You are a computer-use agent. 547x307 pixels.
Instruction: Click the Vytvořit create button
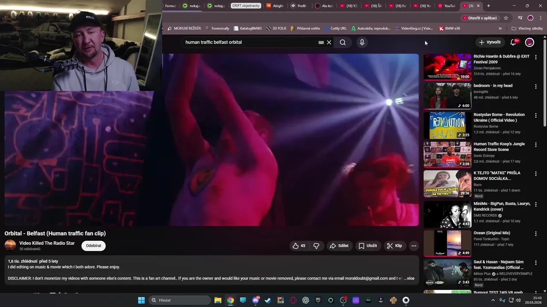(x=490, y=42)
